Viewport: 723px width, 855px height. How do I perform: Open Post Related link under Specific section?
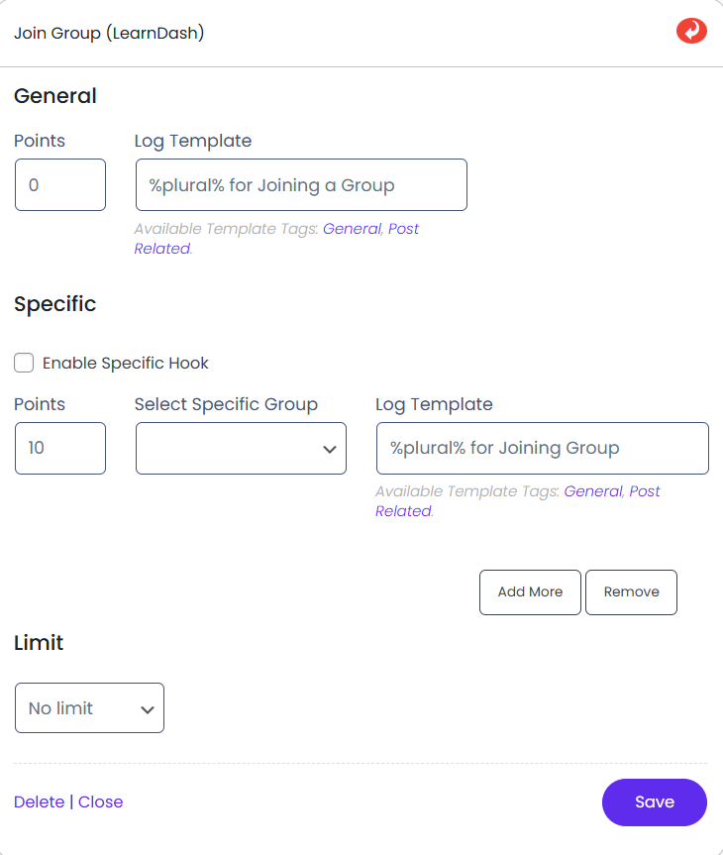[x=644, y=491]
